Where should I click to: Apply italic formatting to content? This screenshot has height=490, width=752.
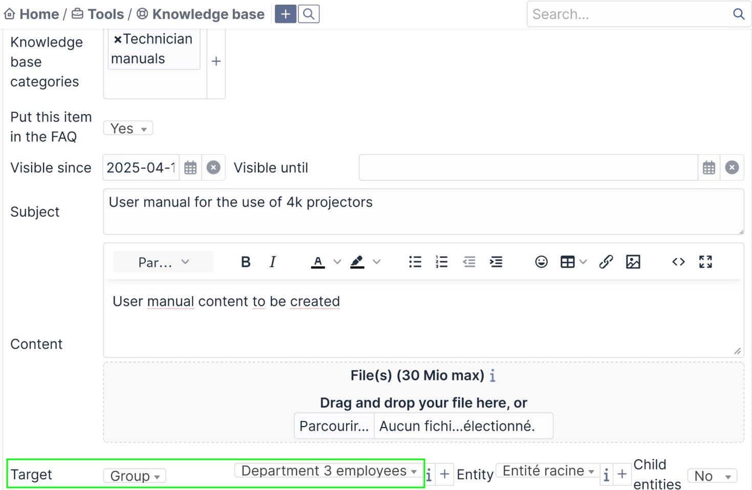tap(273, 262)
